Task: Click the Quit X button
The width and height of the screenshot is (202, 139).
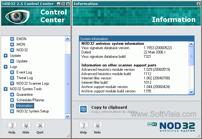Action: 40,126
